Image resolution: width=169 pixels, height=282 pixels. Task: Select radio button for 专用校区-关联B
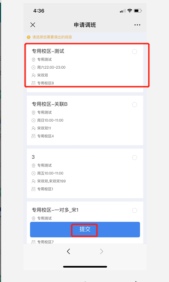134,104
